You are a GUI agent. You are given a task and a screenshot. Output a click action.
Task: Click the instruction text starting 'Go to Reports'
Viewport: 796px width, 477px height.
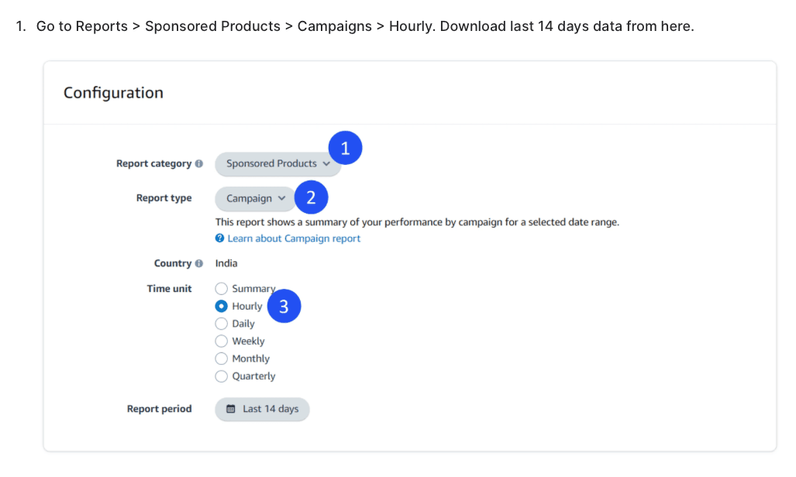[365, 26]
